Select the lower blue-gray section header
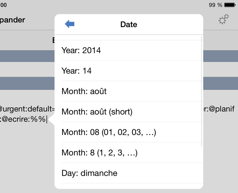The height and width of the screenshot is (193, 238). 27,83
